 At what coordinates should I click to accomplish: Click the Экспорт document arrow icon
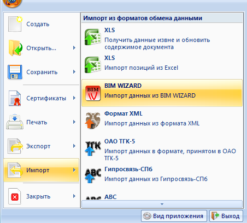pos(15,146)
